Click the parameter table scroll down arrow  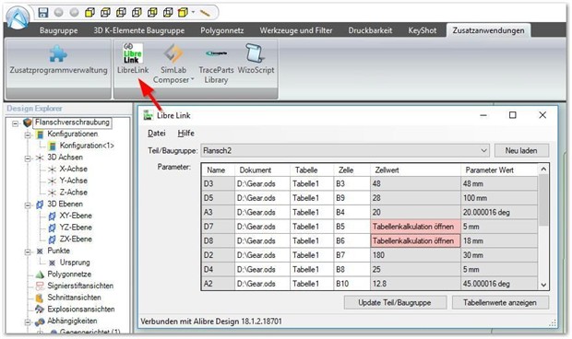click(x=543, y=285)
